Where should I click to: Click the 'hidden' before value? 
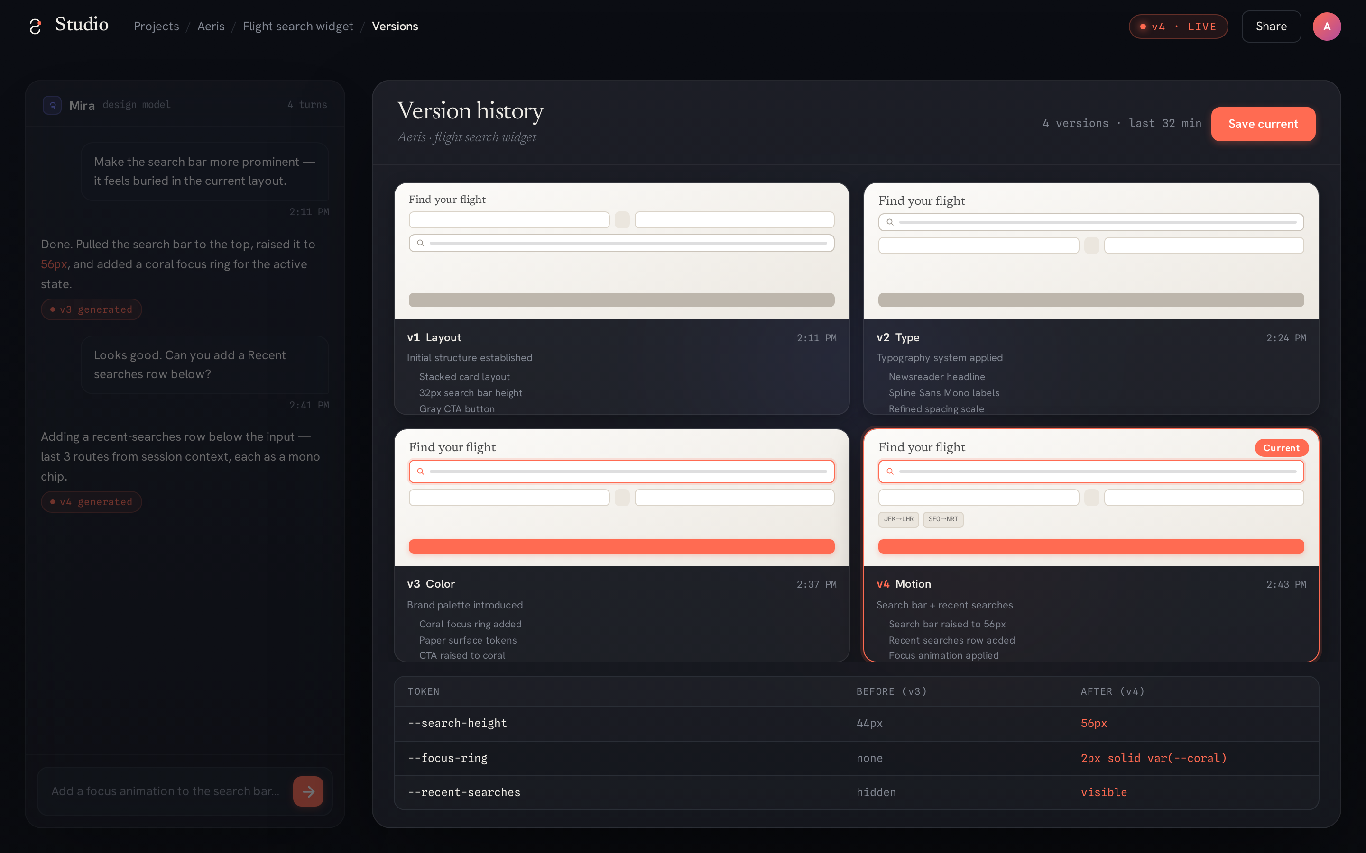[876, 793]
